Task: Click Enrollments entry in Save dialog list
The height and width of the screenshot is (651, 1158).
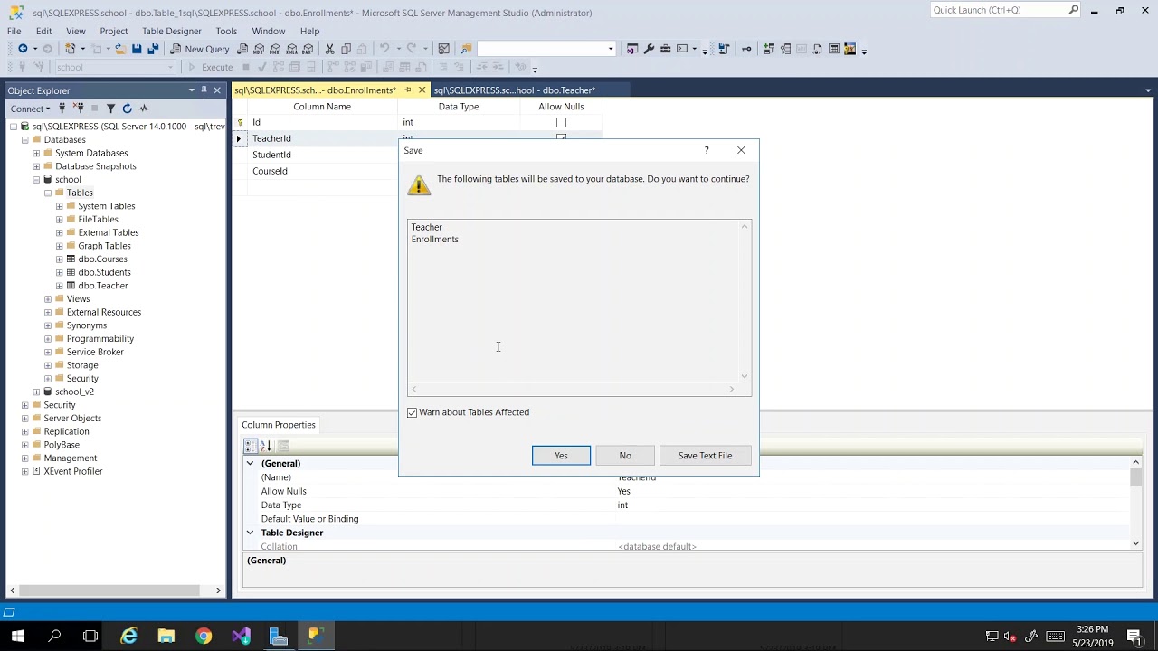Action: coord(435,240)
